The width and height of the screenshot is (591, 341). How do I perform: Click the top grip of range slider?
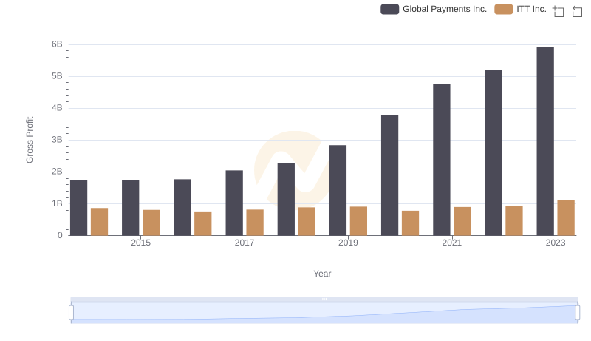coord(324,299)
